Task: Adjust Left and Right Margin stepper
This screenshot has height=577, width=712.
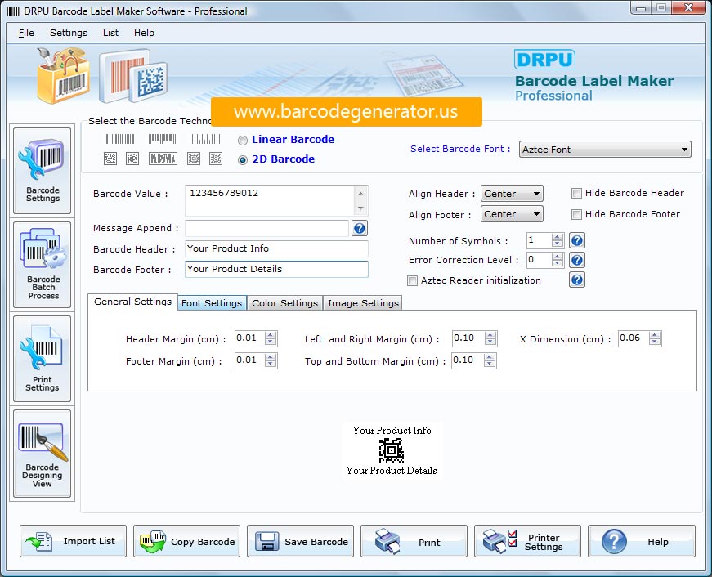Action: tap(490, 338)
